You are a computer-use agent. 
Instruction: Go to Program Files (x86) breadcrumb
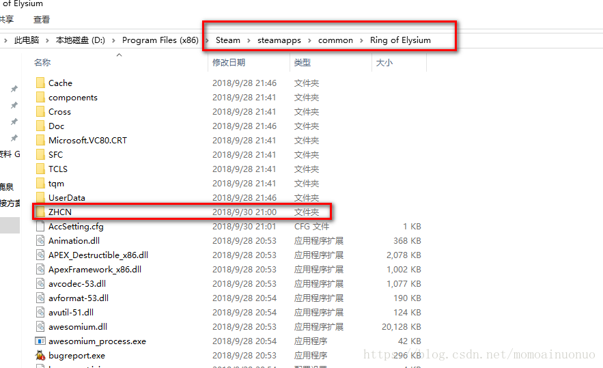pyautogui.click(x=160, y=40)
